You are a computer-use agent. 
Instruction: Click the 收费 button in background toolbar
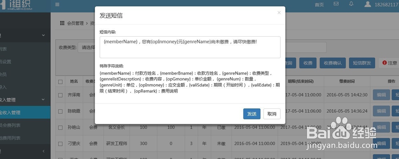(x=308, y=63)
